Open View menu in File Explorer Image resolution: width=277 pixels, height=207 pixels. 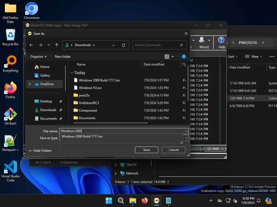(253, 57)
